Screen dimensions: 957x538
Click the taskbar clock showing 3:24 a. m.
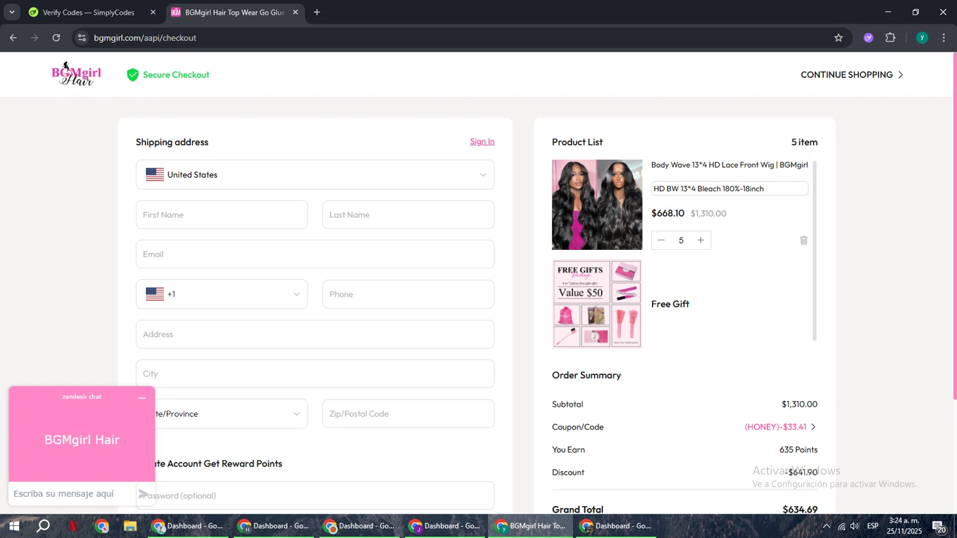pyautogui.click(x=904, y=526)
